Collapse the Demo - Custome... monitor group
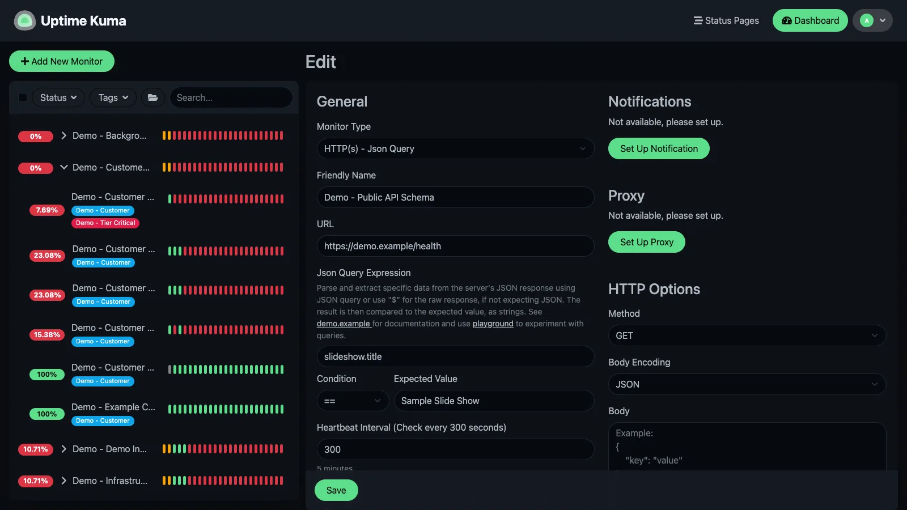The image size is (907, 510). pyautogui.click(x=64, y=167)
